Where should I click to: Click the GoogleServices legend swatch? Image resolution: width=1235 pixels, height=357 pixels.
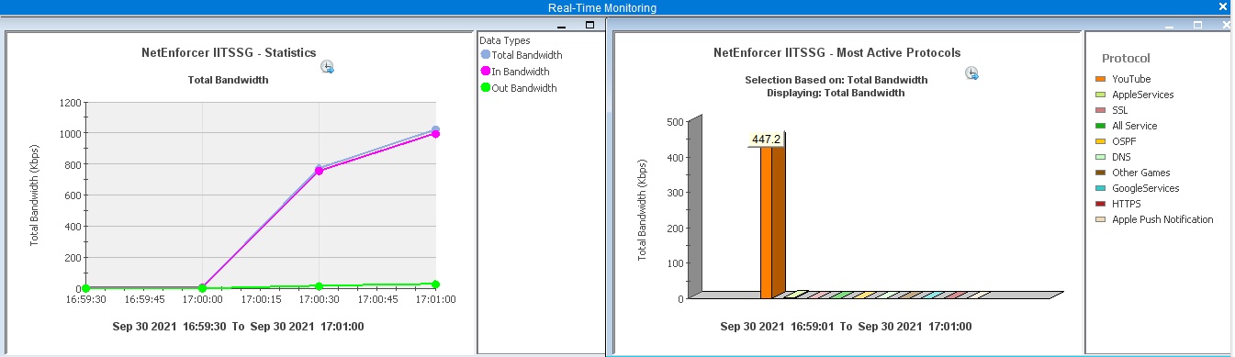point(1101,188)
